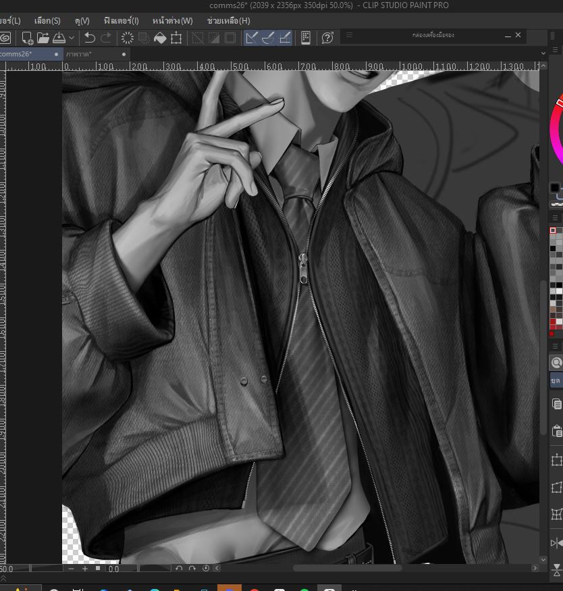
Task: Click the vertical scrollbar up arrow
Action: [543, 66]
